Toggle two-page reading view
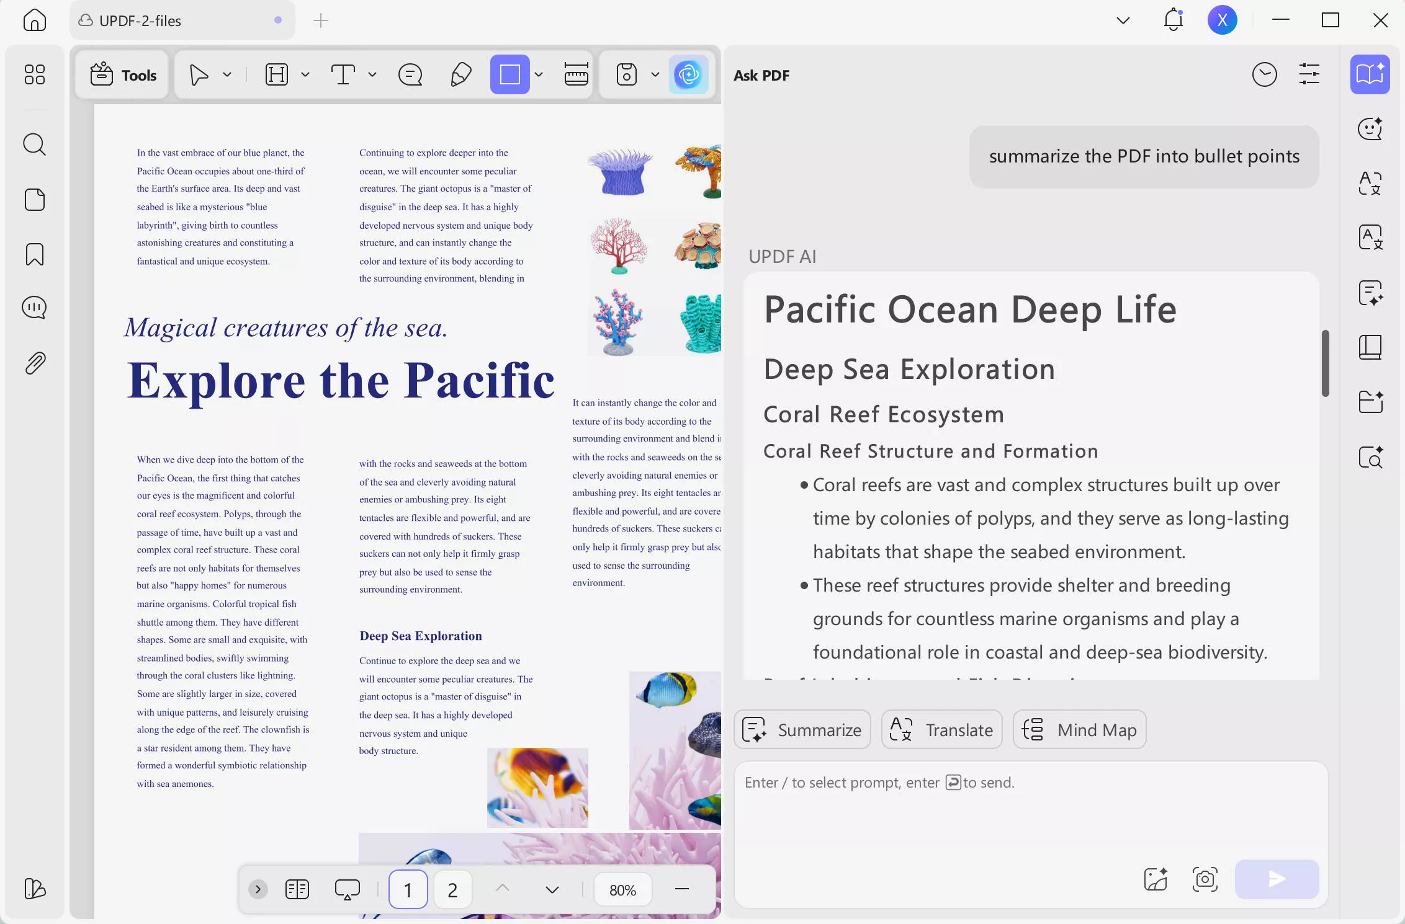This screenshot has height=924, width=1405. coord(297,889)
